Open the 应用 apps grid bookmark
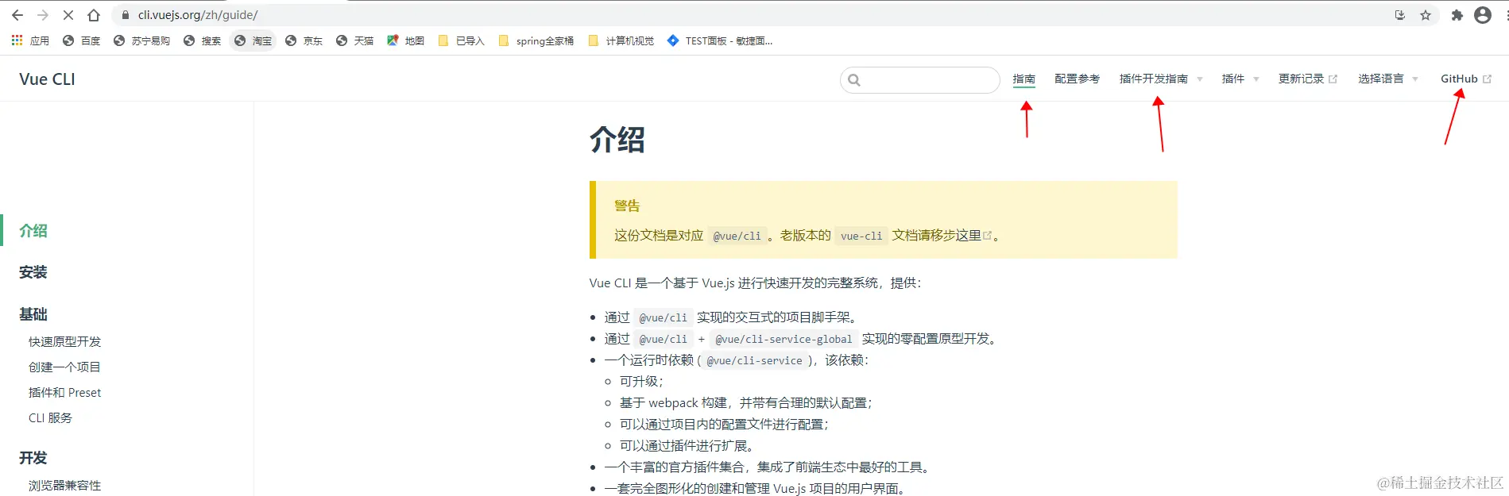1509x496 pixels. tap(30, 40)
